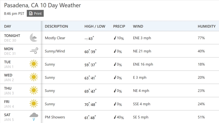Select the HIGH / LOW column header
Viewport: 219px width, 123px height.
(x=95, y=26)
